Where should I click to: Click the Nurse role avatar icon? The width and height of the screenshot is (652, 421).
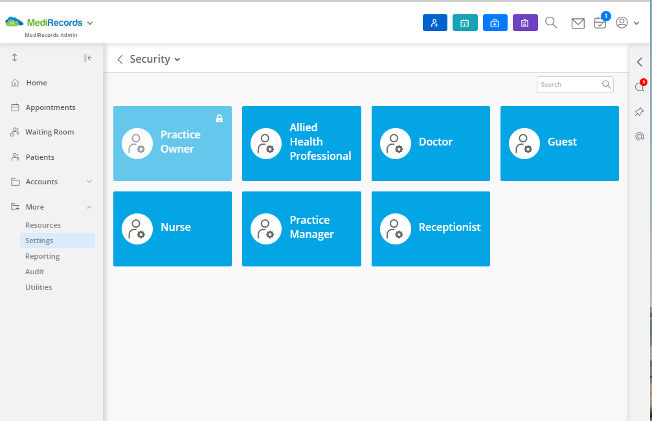click(137, 229)
